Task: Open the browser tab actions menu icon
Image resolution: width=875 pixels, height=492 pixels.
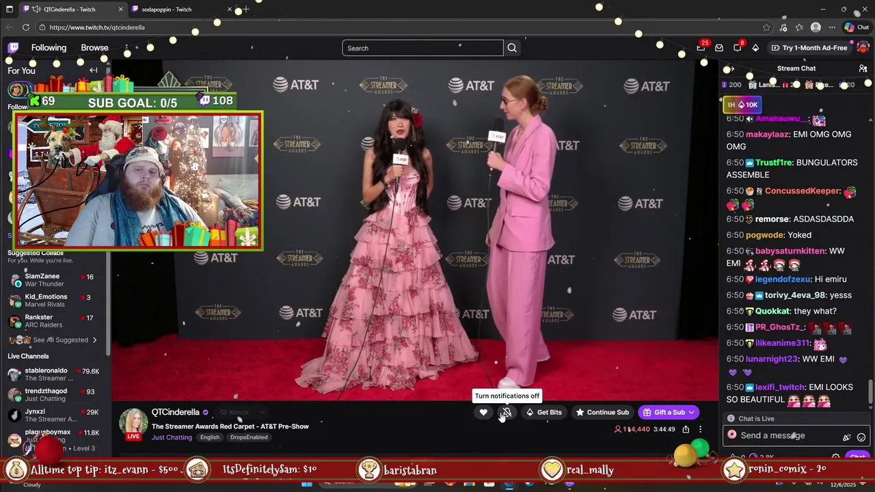Action: pyautogui.click(x=8, y=10)
